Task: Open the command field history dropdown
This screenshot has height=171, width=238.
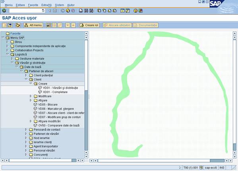Action: [x=43, y=11]
